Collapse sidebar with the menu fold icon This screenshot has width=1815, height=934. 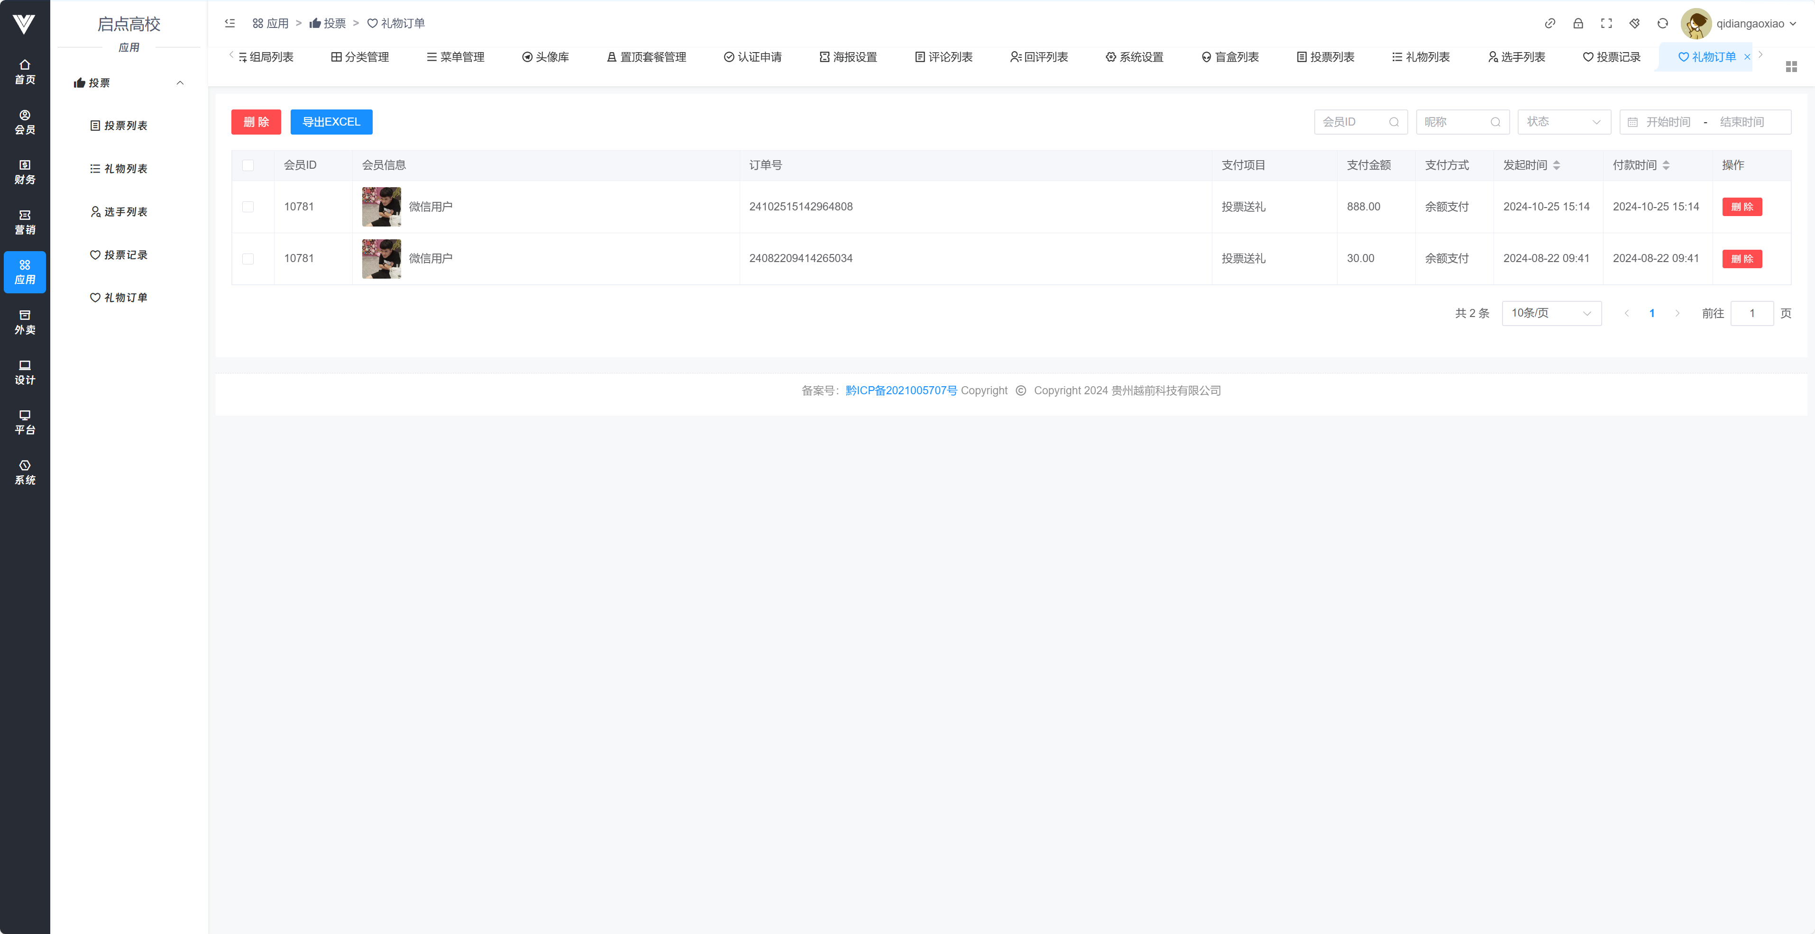[x=229, y=23]
